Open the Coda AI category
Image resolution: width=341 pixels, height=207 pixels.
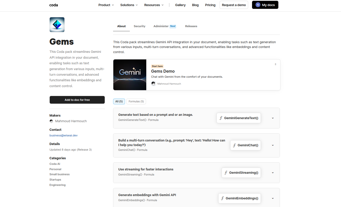pyautogui.click(x=55, y=164)
